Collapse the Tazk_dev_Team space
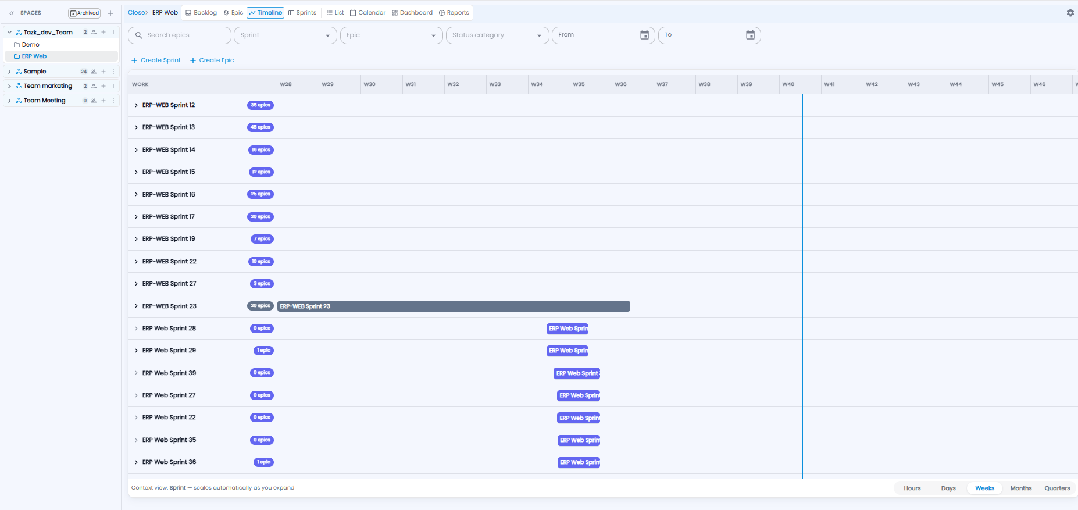 (x=9, y=32)
